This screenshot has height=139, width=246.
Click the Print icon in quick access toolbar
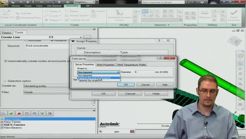pyautogui.click(x=59, y=2)
